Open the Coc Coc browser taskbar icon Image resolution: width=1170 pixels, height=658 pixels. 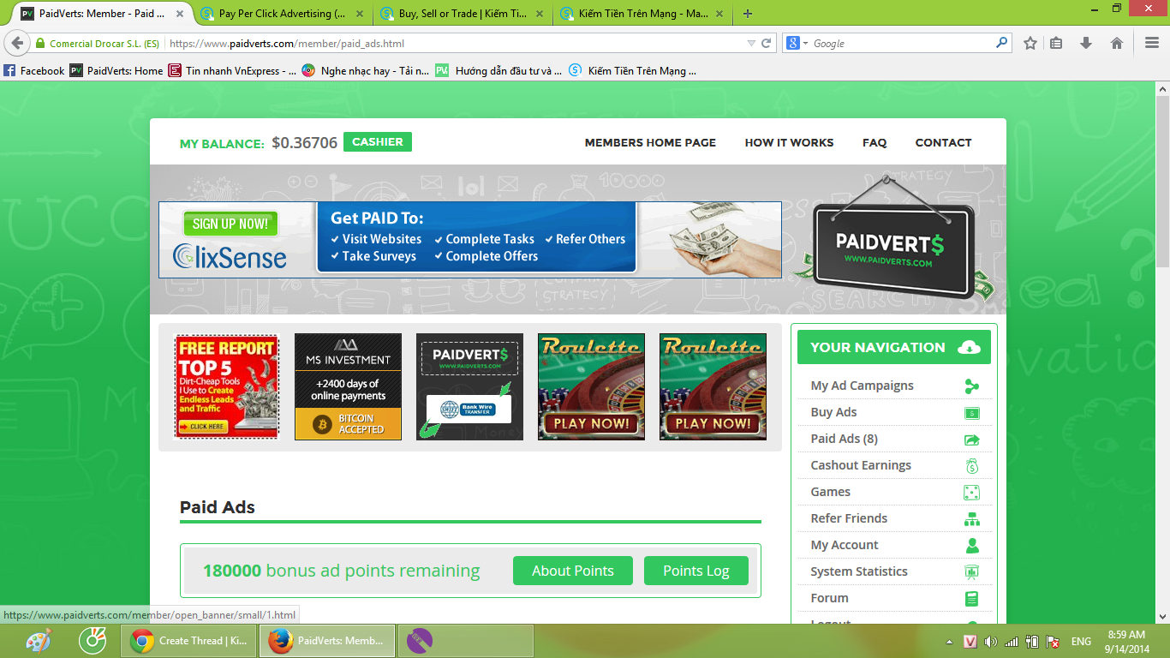(92, 641)
